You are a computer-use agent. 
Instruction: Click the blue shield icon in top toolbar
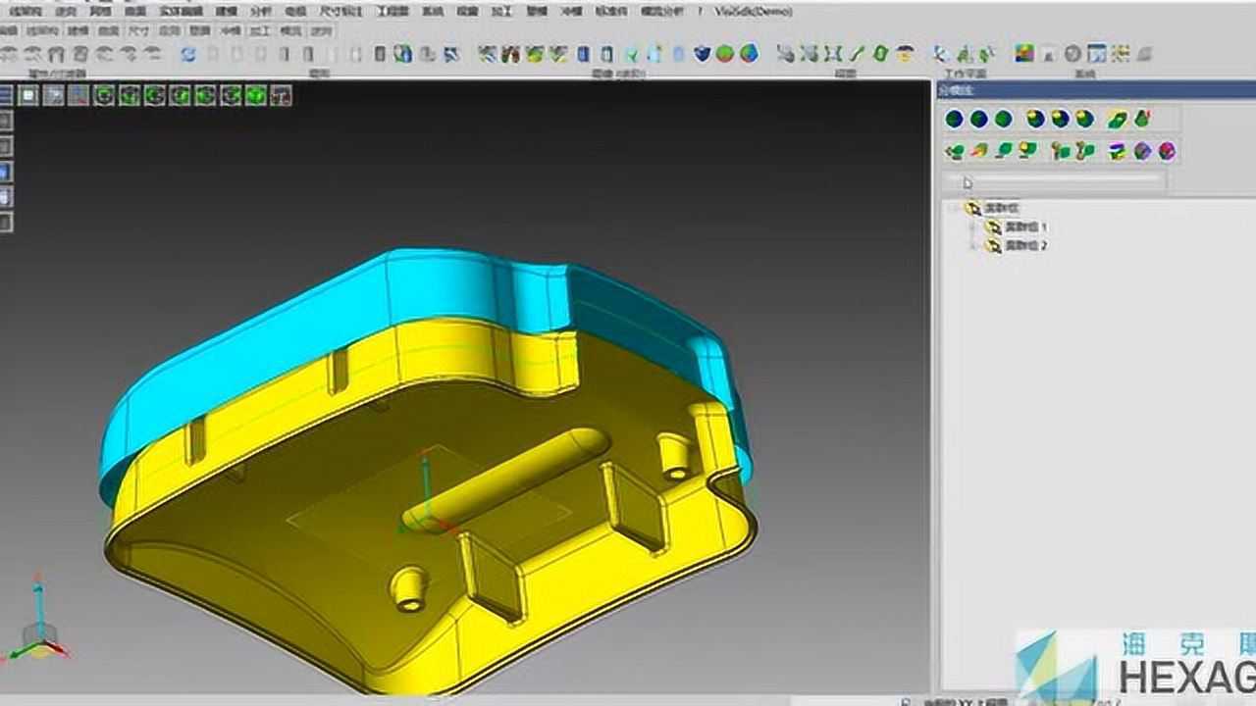click(x=702, y=54)
